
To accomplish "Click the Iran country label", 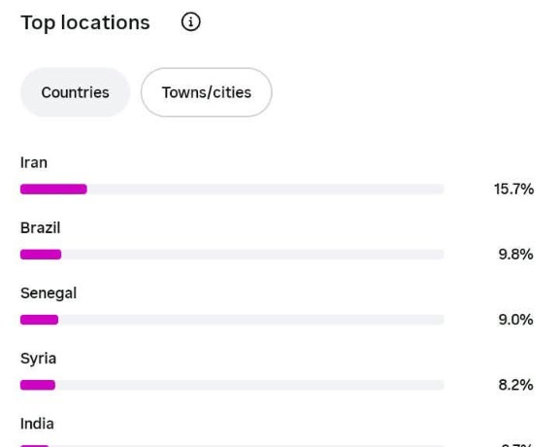I will tap(34, 163).
